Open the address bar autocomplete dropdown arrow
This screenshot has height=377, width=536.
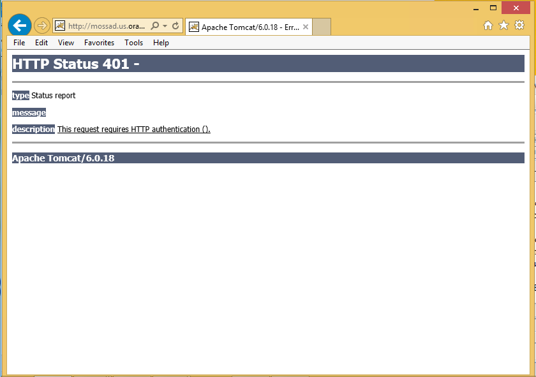click(x=165, y=26)
